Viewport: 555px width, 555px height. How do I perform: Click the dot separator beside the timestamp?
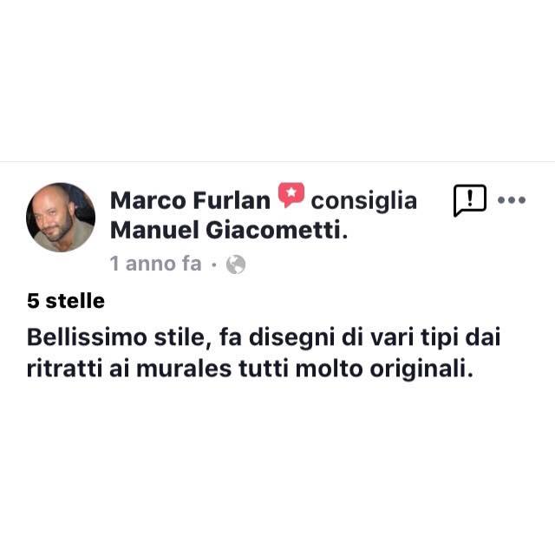[x=214, y=264]
